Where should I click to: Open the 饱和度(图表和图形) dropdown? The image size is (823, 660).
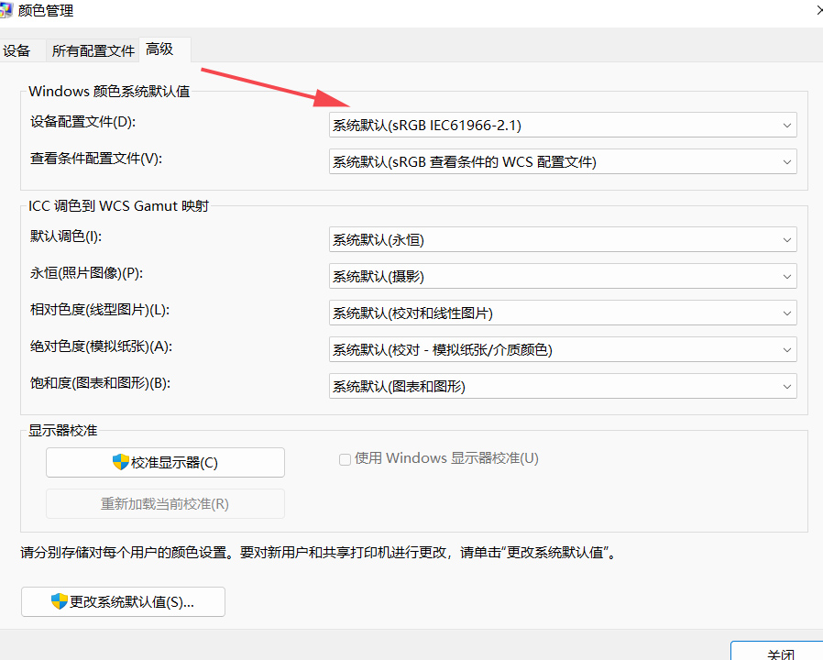click(562, 386)
